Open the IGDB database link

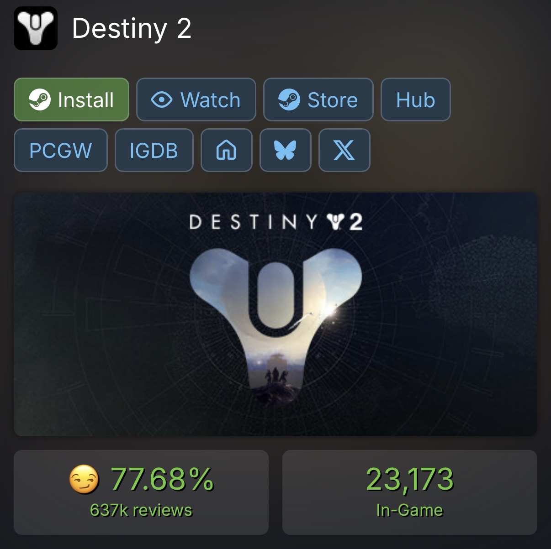click(154, 150)
